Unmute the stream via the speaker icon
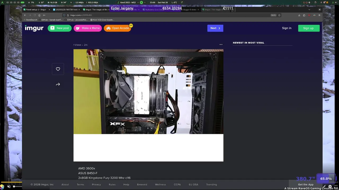339x190 pixels. pyautogui.click(x=9, y=186)
